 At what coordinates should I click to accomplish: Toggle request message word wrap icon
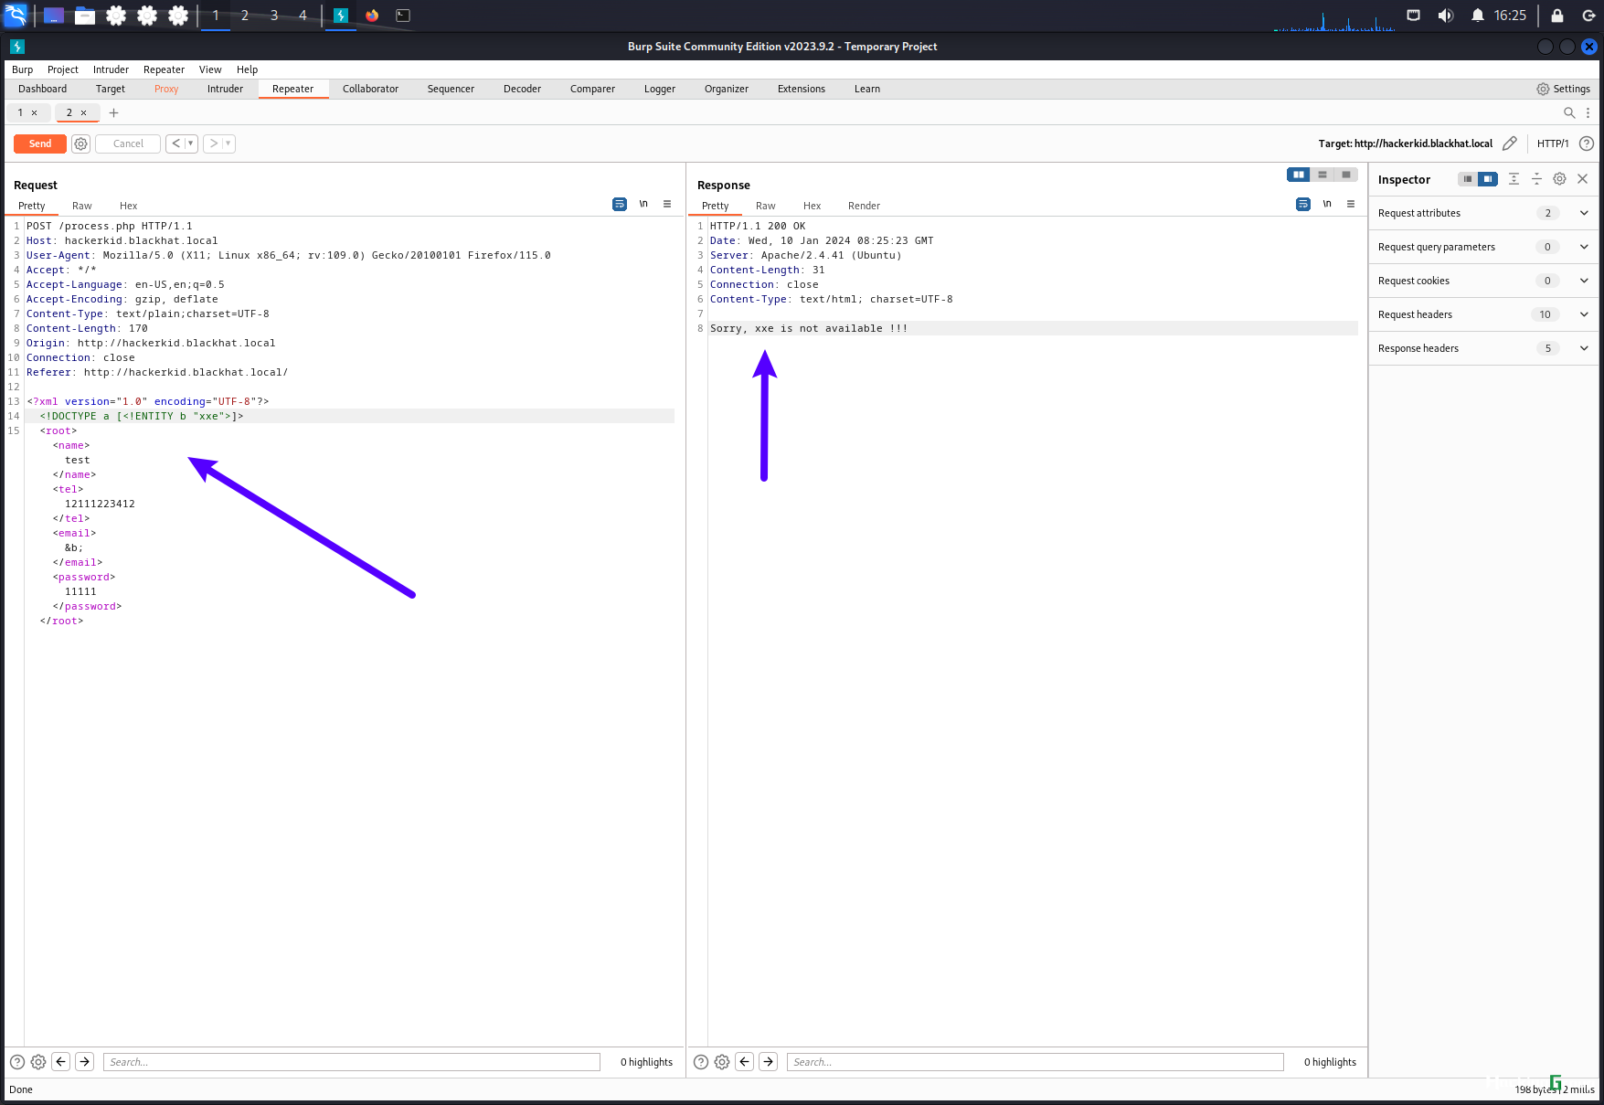620,204
